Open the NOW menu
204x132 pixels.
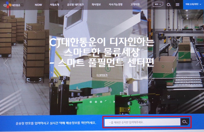[38, 5]
